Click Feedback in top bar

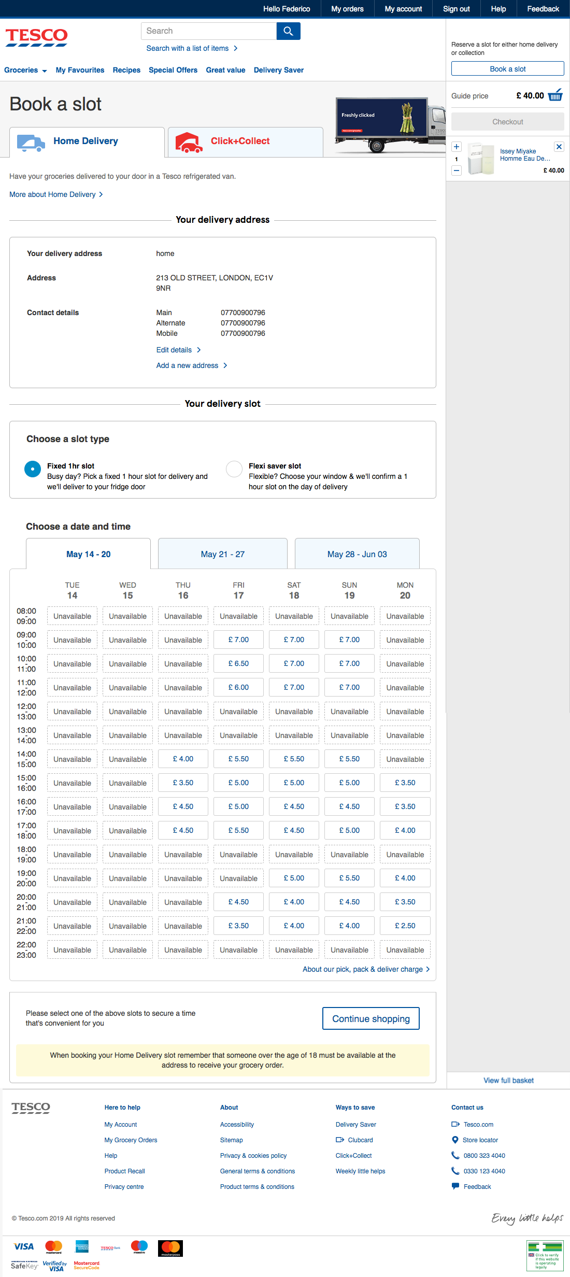coord(543,9)
